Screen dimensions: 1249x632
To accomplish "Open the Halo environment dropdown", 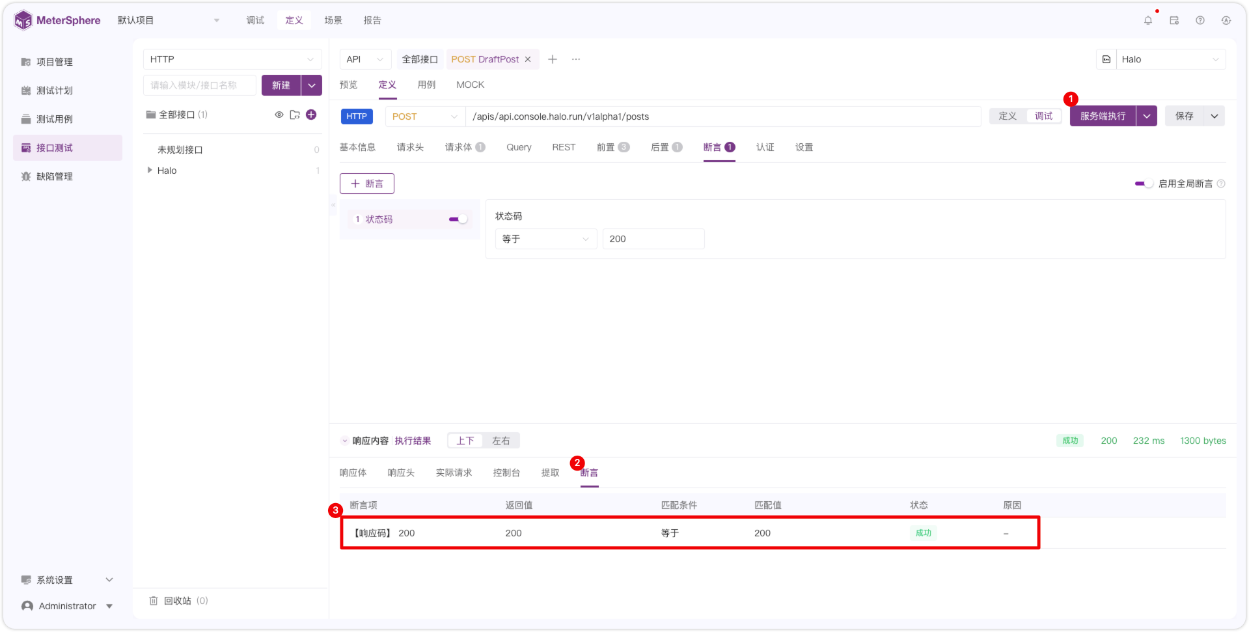I will tap(1171, 59).
